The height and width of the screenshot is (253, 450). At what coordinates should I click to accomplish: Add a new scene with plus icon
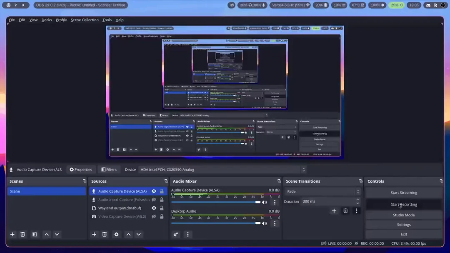pos(12,234)
